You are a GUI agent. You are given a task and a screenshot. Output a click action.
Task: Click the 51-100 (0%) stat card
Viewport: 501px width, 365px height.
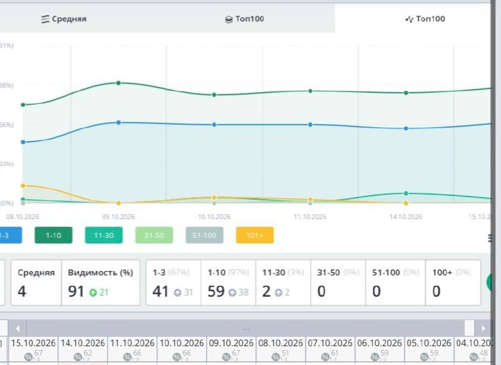point(396,282)
